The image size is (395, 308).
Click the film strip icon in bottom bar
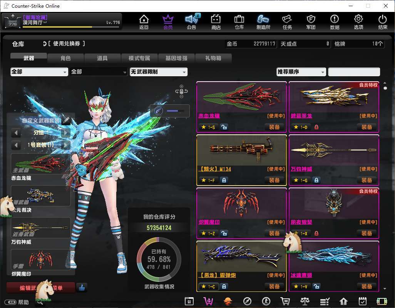pos(382,301)
